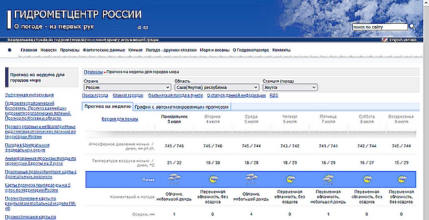Viewport: 429px width, 220px height.
Task: Click Monday's rain cloud weather icon
Action: (x=174, y=179)
